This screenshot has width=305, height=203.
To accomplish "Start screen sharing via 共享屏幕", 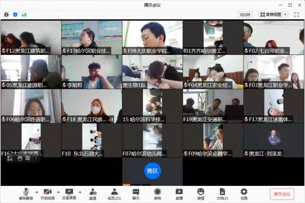I will pyautogui.click(x=69, y=193).
